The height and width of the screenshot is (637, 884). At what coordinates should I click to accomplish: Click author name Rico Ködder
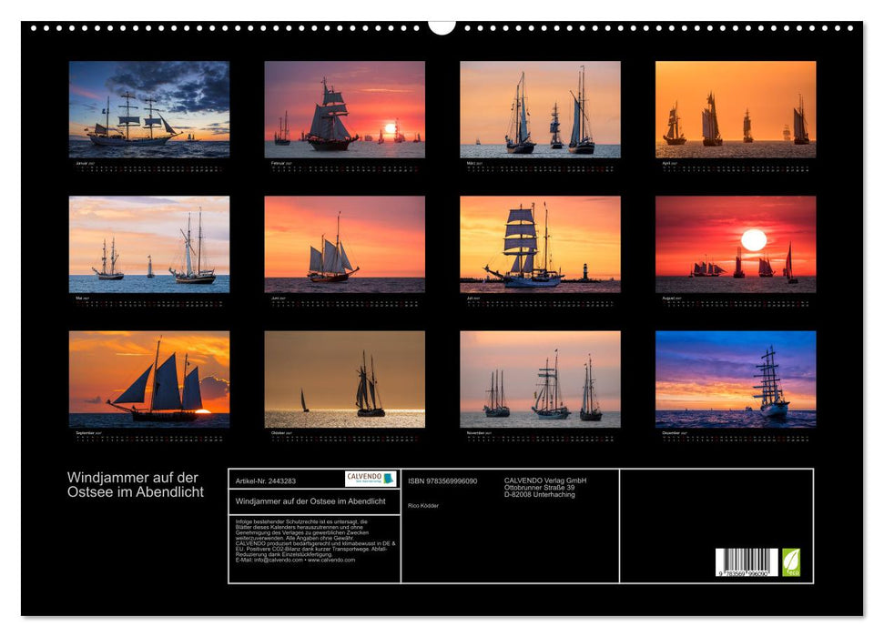(x=422, y=506)
